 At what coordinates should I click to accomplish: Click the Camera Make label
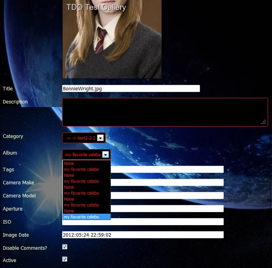click(x=18, y=182)
